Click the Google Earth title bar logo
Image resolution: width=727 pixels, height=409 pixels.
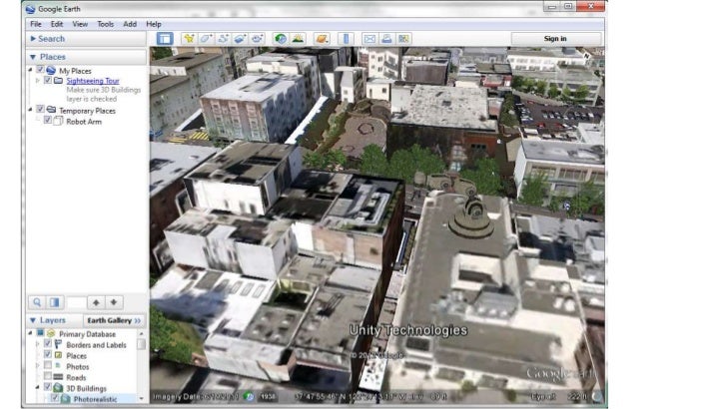coord(31,9)
